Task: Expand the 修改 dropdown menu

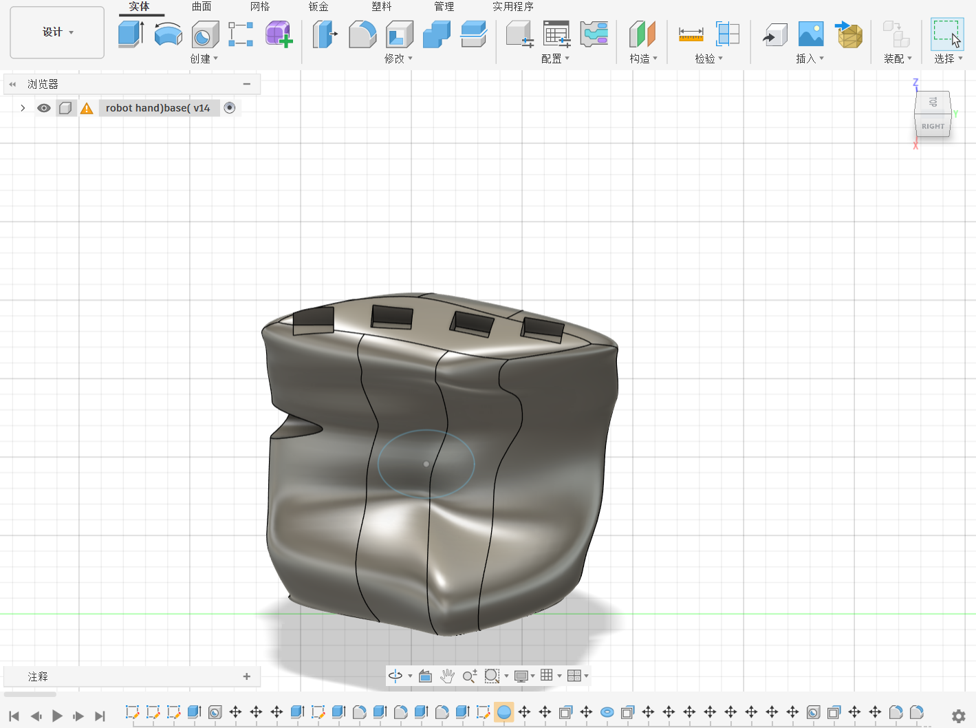Action: pyautogui.click(x=398, y=58)
